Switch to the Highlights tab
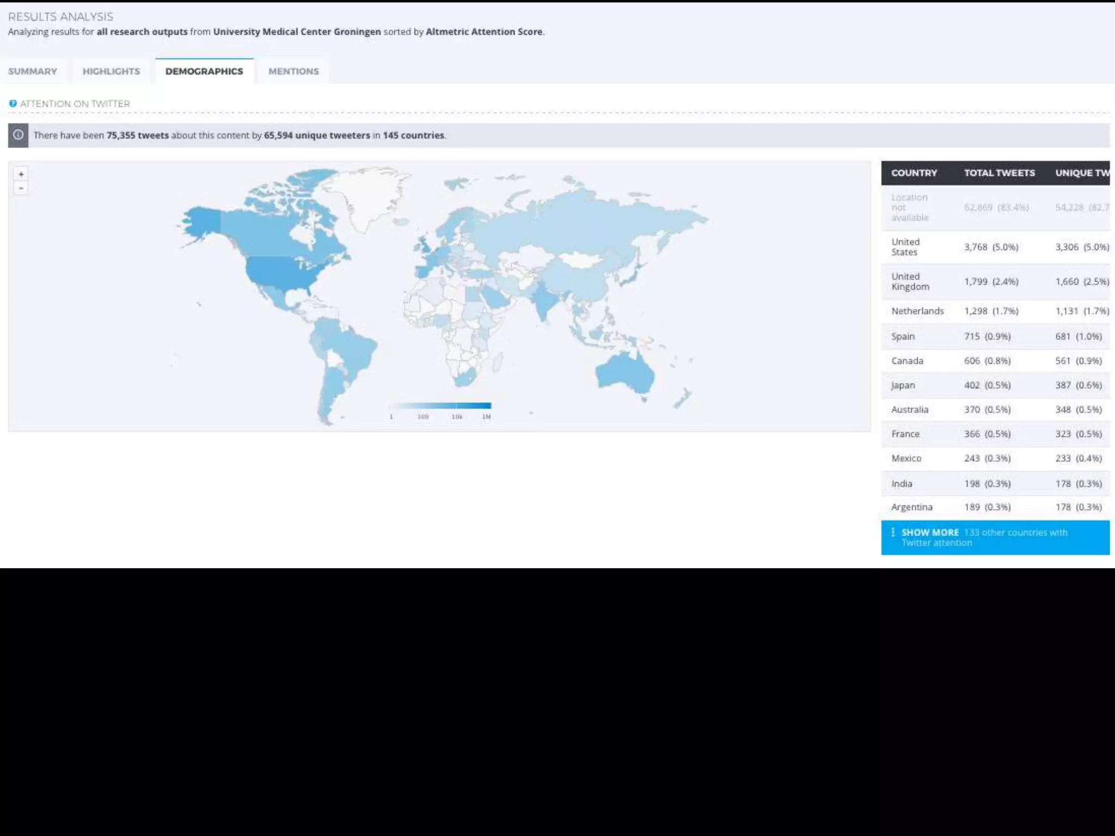 [x=111, y=71]
